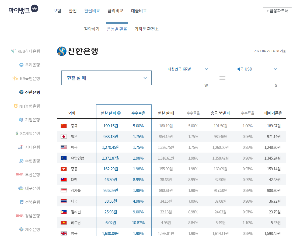
Task: Click the 신한은행 sidebar logo icon
Action: (22, 92)
